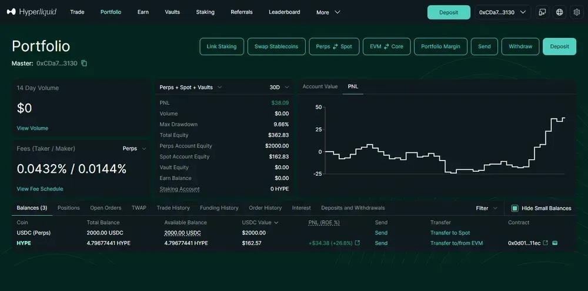Screen dimensions: 588x291
Task: Click the Perps ⇄ Spot transfer button
Action: click(x=334, y=46)
